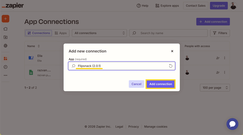The width and height of the screenshot is (243, 135).
Task: Select the orange apps grid sidebar icon
Action: tap(5, 59)
